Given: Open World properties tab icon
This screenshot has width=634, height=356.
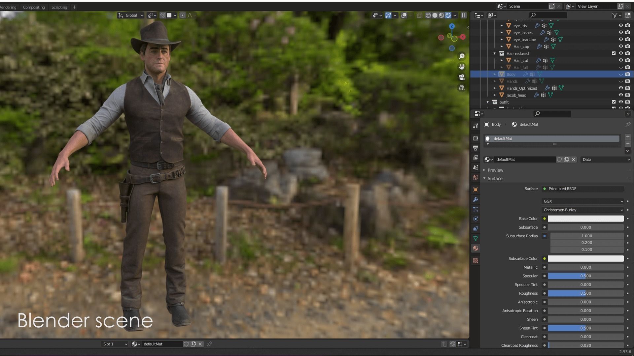Looking at the screenshot, I should [475, 177].
